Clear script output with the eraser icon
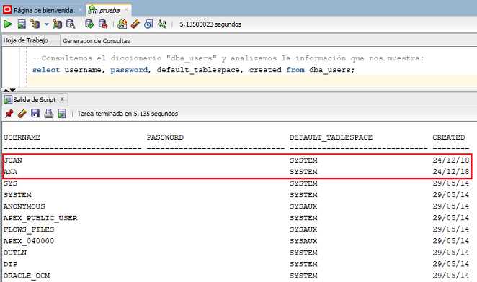 coord(22,114)
